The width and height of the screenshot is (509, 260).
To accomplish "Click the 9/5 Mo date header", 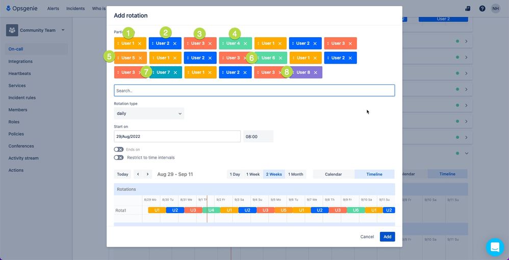I will coord(276,200).
